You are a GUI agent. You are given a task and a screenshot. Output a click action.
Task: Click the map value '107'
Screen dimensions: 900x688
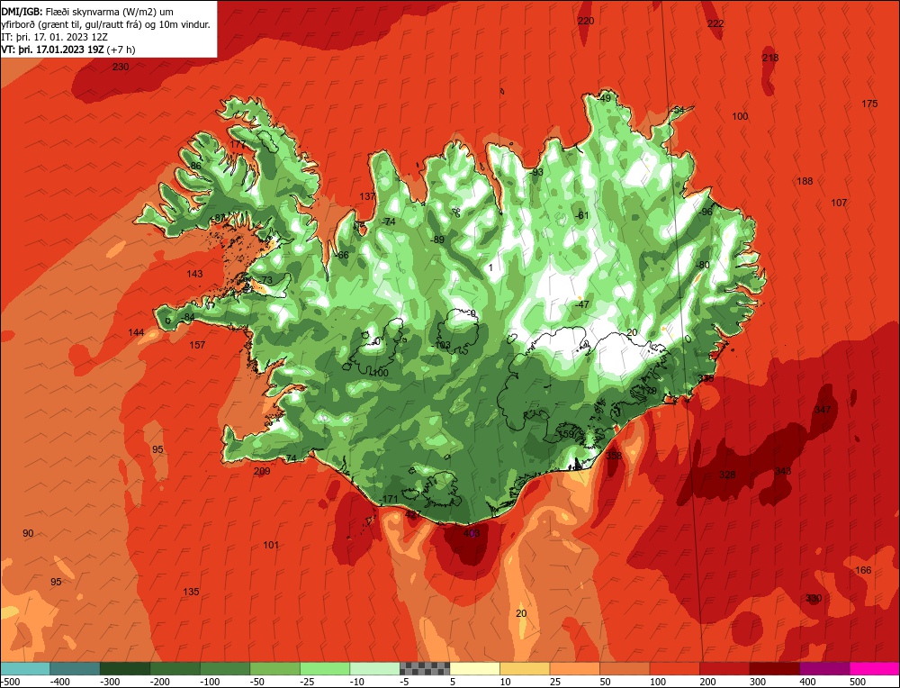[x=839, y=203]
